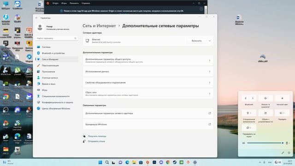The width and height of the screenshot is (295, 166).
Task: Toggle nearby sharing tile in quick settings
Action: tap(265, 113)
